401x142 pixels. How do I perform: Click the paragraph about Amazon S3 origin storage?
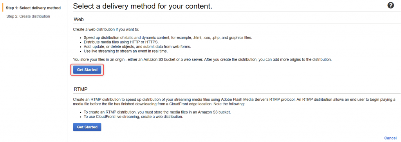(x=202, y=59)
